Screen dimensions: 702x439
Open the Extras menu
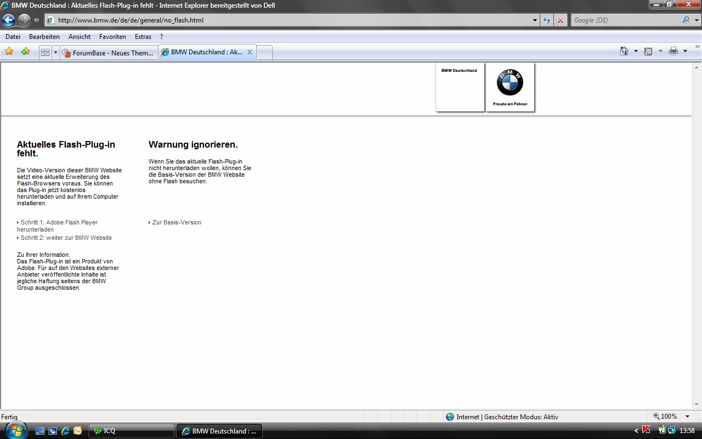tap(143, 37)
